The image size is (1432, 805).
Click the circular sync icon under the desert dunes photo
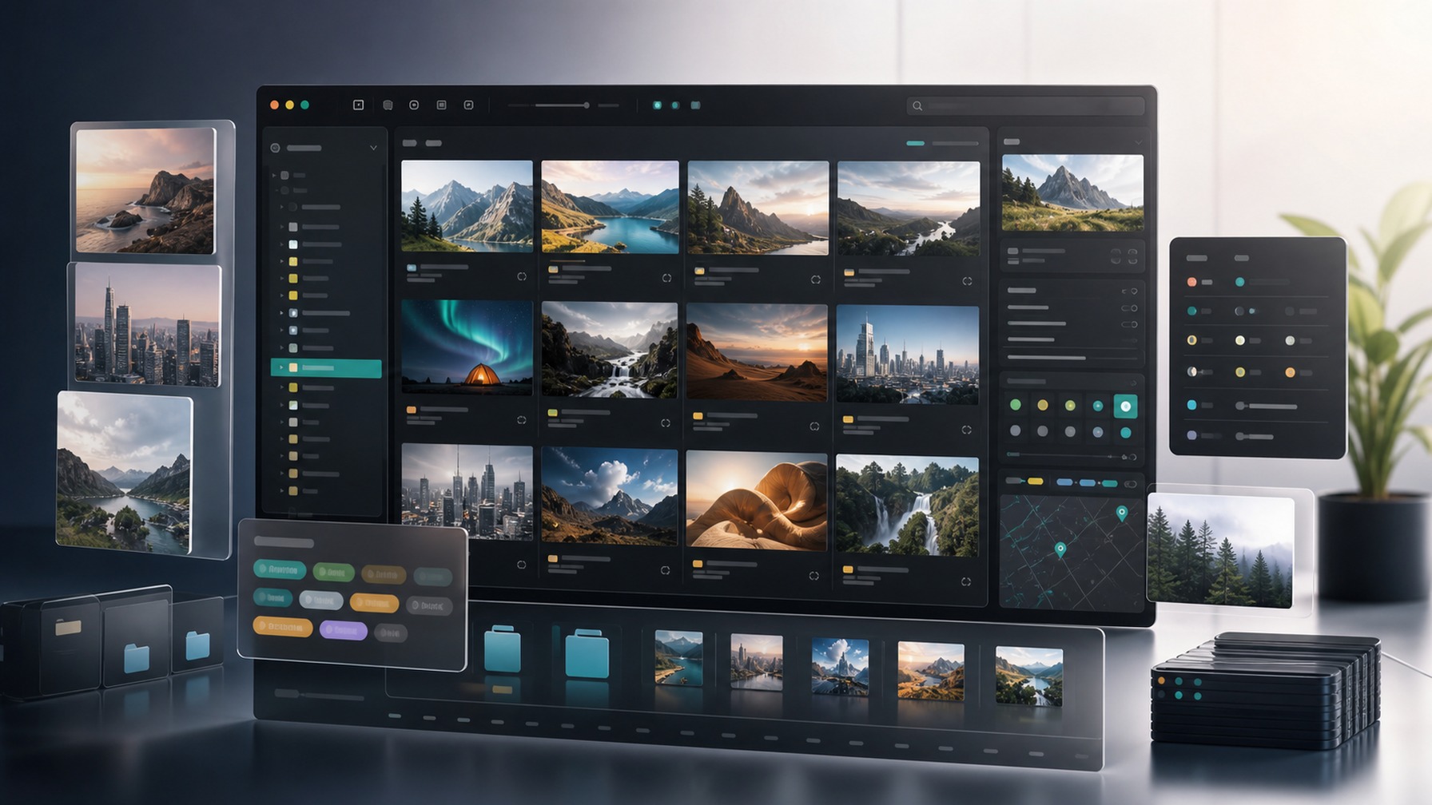pyautogui.click(x=814, y=426)
